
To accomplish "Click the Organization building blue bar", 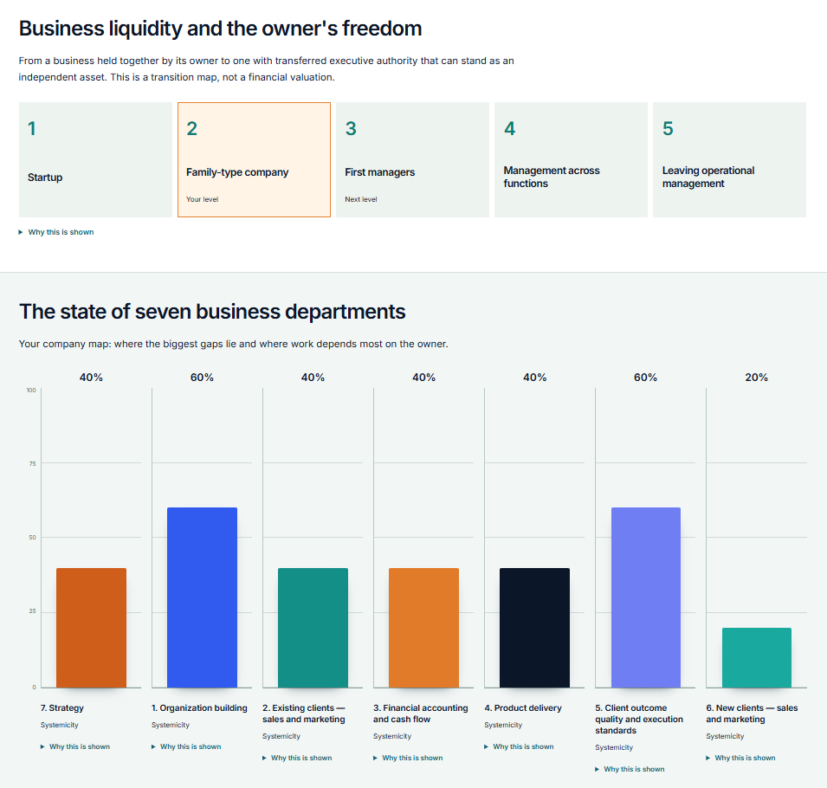I will (202, 597).
